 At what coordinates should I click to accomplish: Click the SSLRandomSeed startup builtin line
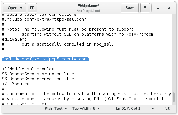38,74
